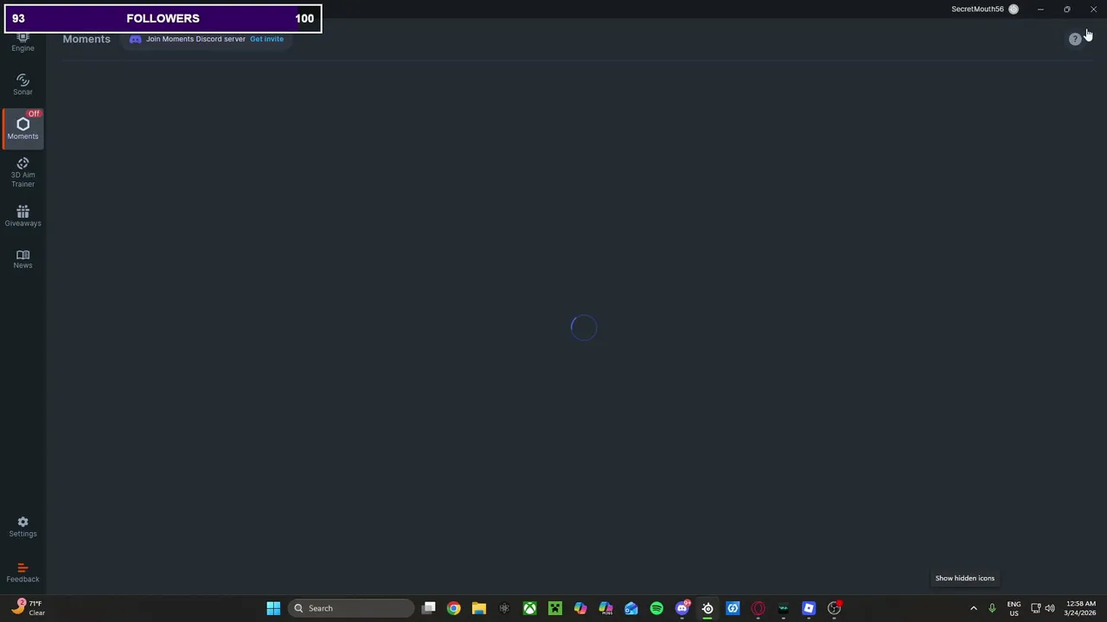Open the Feedback panel
This screenshot has height=622, width=1107.
(22, 573)
